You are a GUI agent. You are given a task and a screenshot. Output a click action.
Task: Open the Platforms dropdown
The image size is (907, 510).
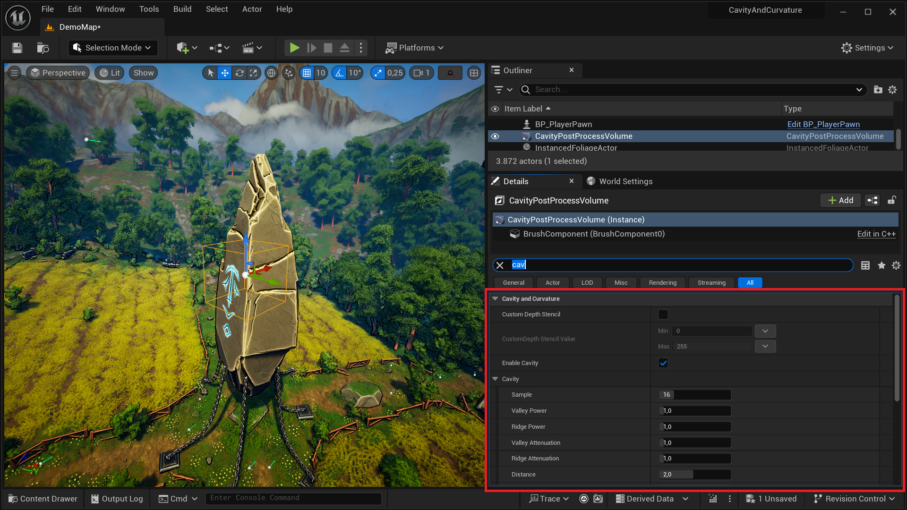[415, 48]
